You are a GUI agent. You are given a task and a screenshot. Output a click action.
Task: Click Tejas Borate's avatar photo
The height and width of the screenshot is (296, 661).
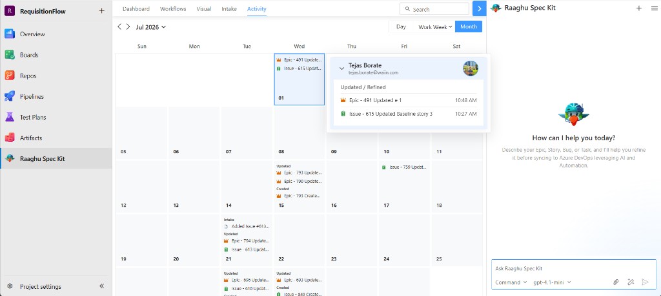pos(471,69)
